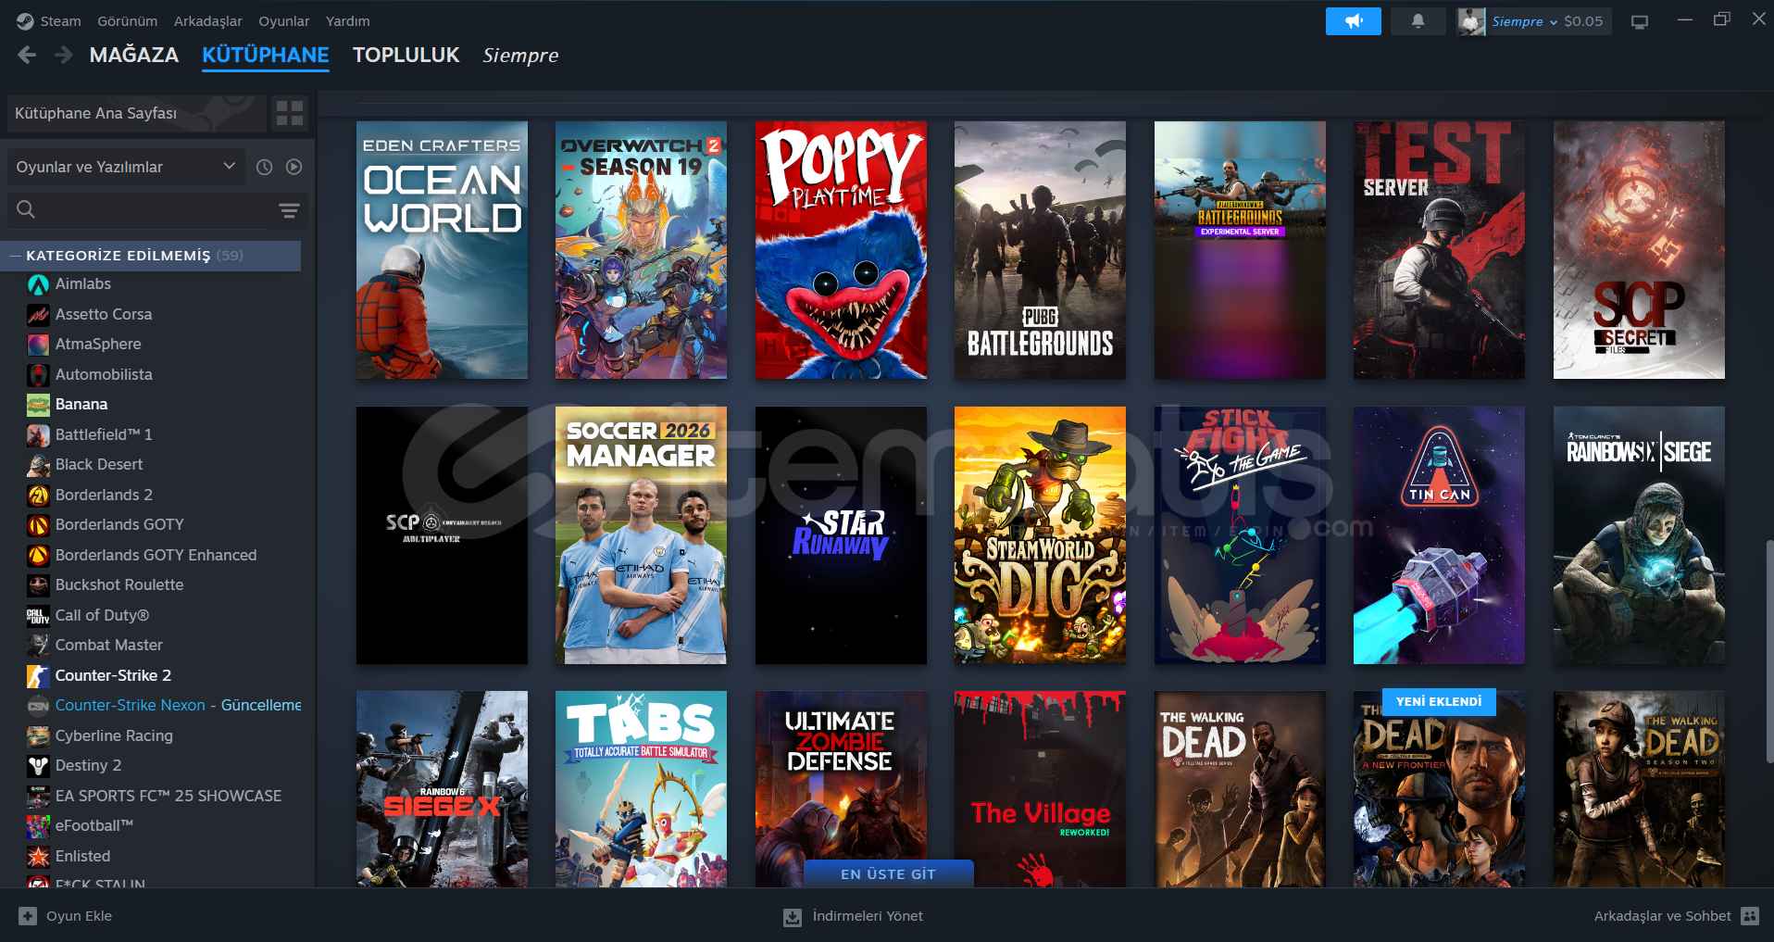1774x942 pixels.
Task: Show ready-to-play games filter icon
Action: tap(294, 167)
